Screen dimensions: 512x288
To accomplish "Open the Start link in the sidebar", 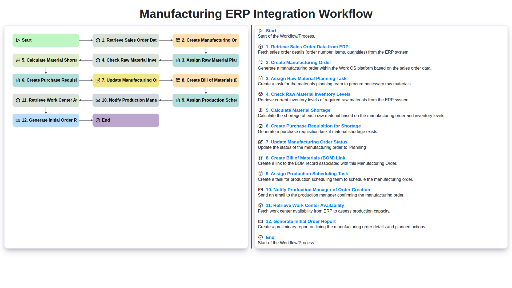I will click(271, 31).
